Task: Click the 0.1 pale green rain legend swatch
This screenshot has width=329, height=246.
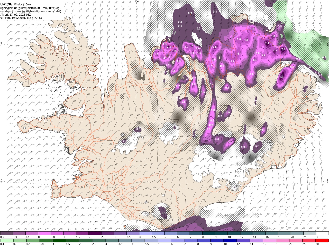Action: click(7, 240)
